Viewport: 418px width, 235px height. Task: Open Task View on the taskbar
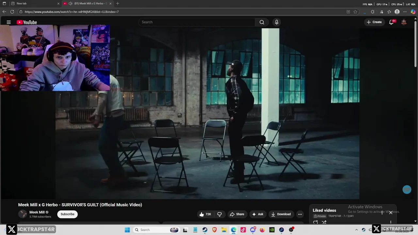tap(185, 230)
